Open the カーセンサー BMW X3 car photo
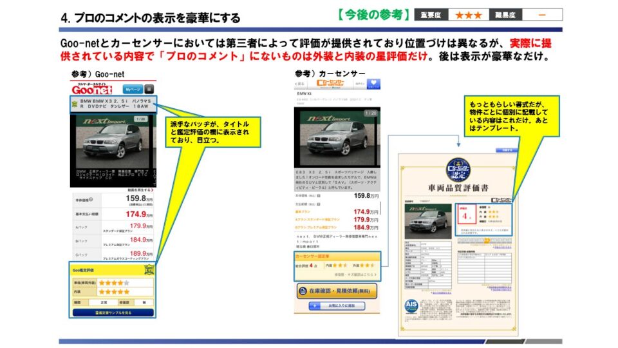This screenshot has width=618, height=348. [337, 138]
